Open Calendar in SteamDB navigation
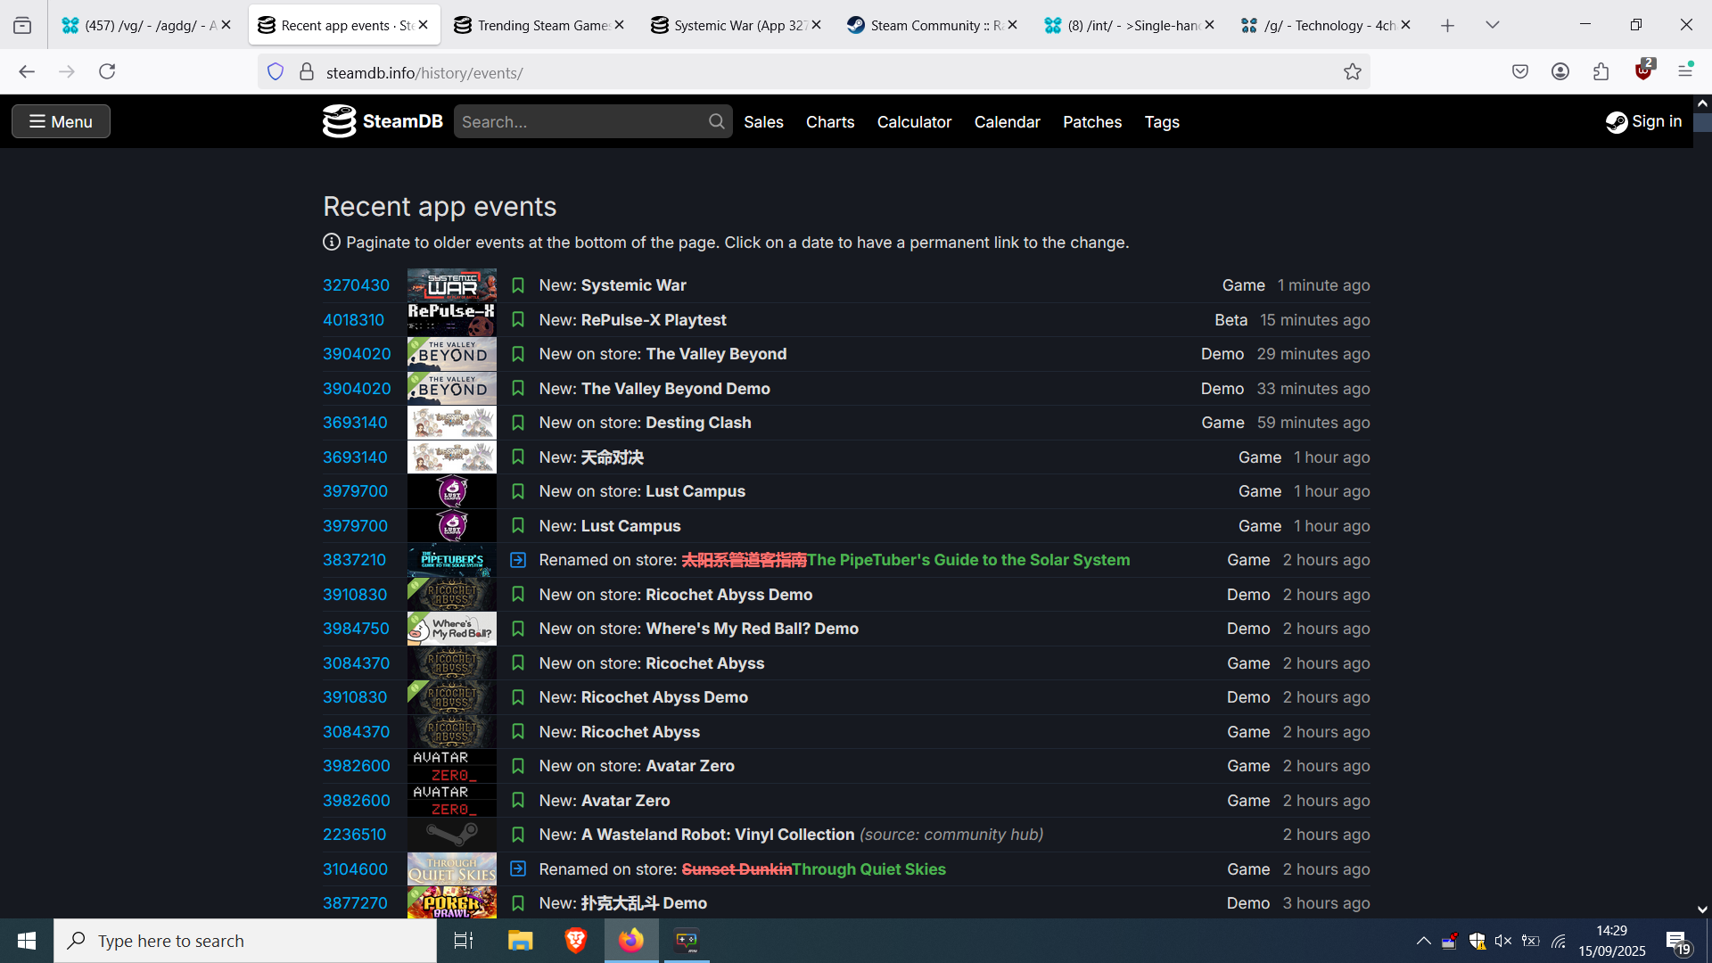1712x963 pixels. (x=1008, y=121)
